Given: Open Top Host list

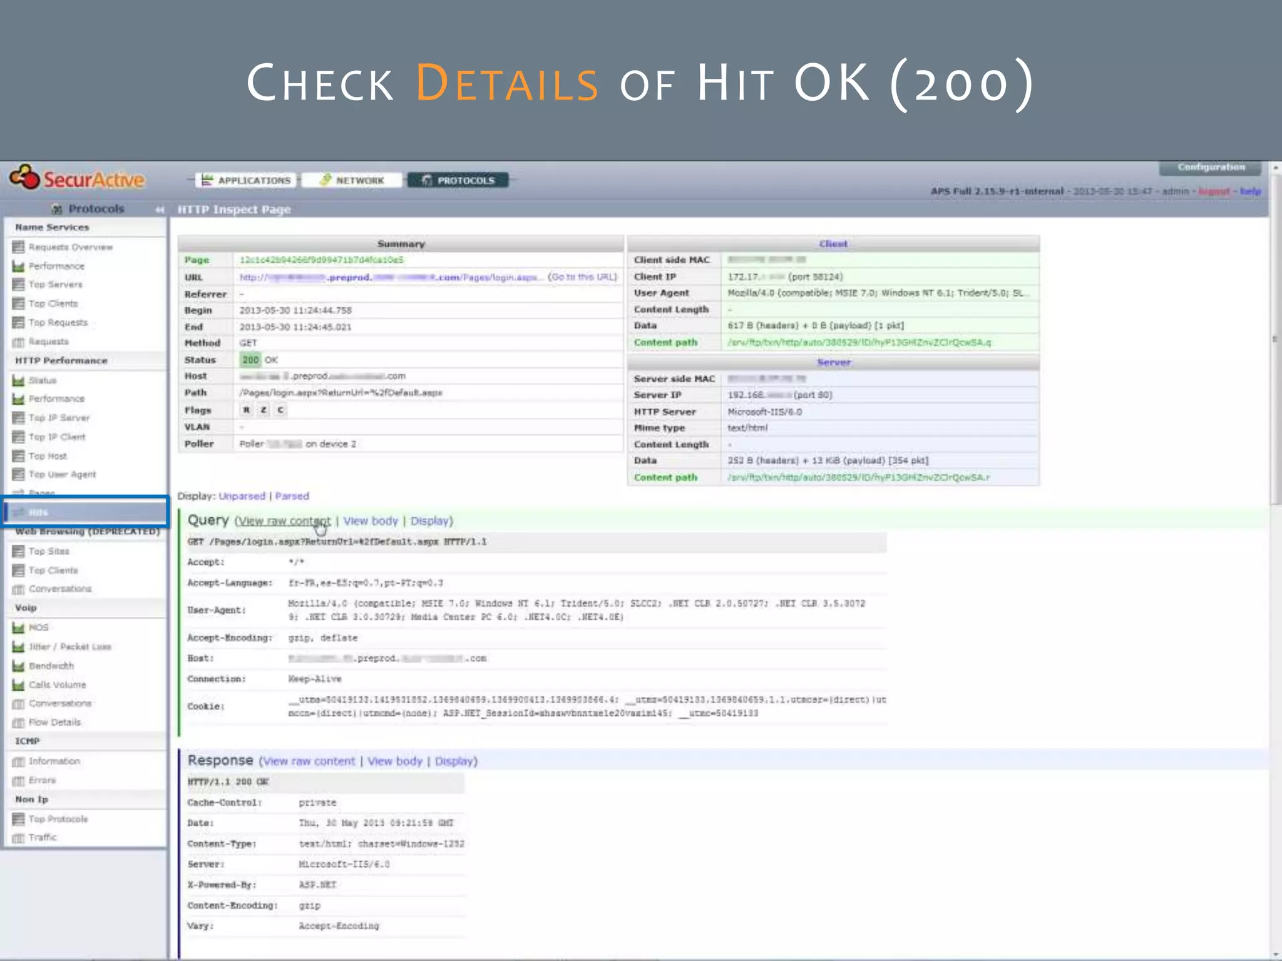Looking at the screenshot, I should [x=48, y=456].
